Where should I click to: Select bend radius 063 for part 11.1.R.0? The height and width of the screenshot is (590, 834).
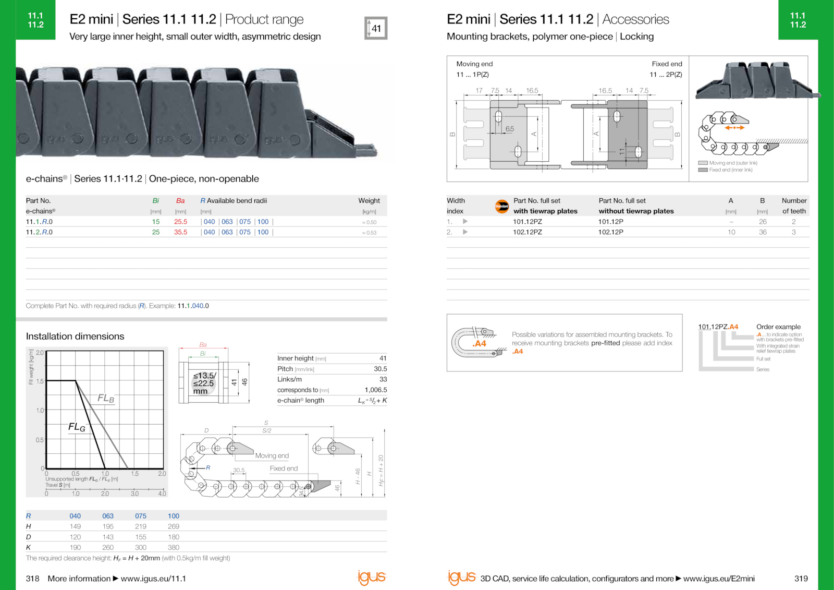tap(227, 222)
